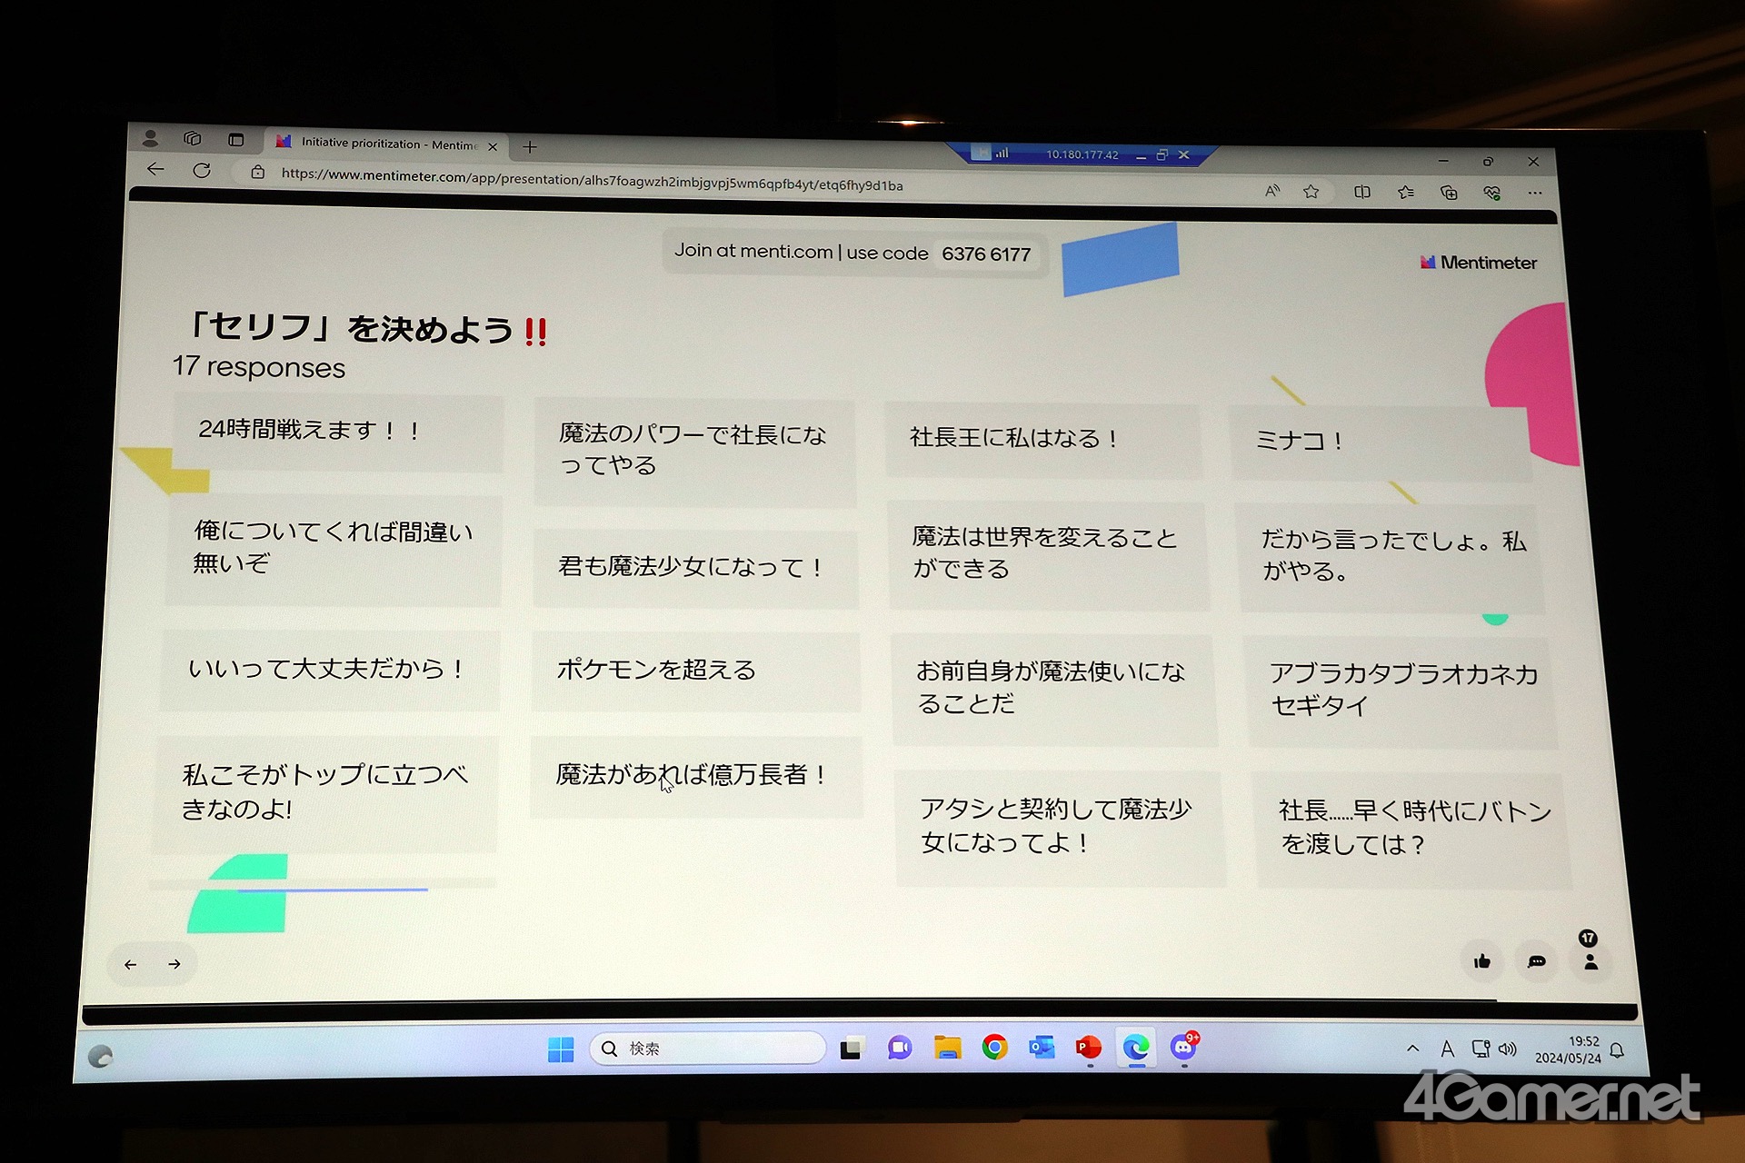Open the read aloud icon
Image resolution: width=1745 pixels, height=1163 pixels.
pos(1272,191)
